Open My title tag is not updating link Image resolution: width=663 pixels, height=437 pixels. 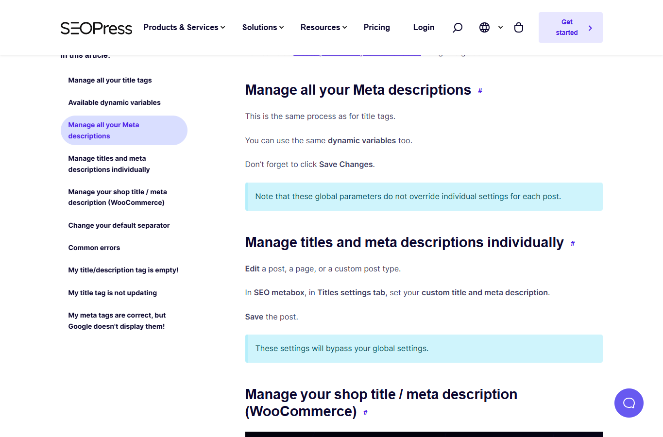[112, 293]
